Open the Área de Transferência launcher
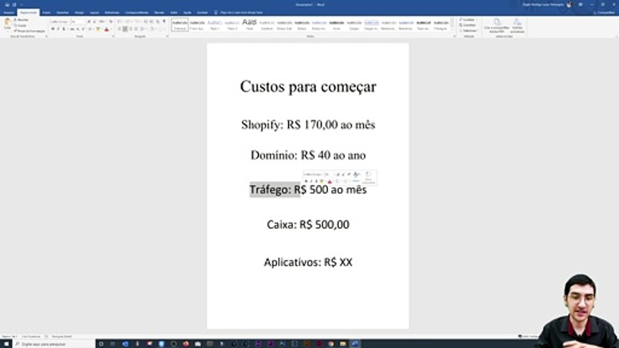Viewport: 619px width, 348px height. pyautogui.click(x=46, y=36)
